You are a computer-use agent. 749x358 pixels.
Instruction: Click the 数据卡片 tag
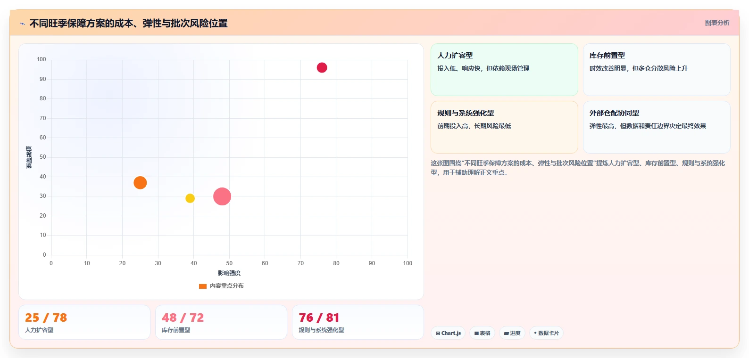coord(546,333)
